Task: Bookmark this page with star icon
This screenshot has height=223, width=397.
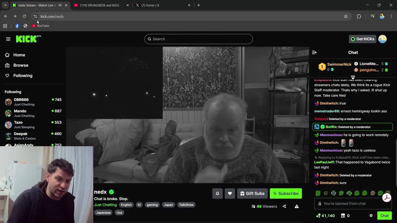Action: pos(346,16)
